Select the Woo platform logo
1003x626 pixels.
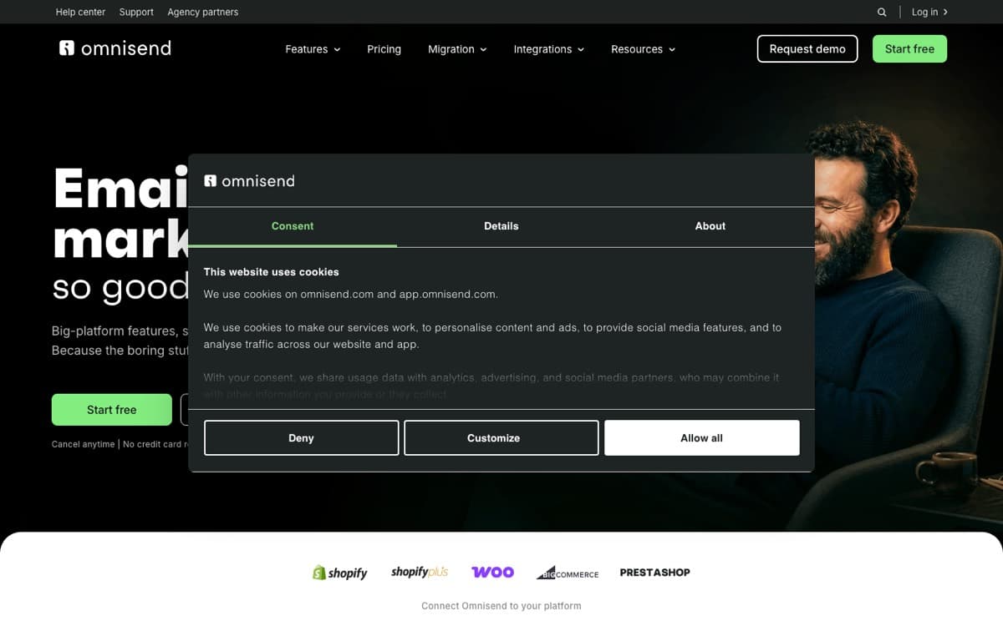coord(493,572)
